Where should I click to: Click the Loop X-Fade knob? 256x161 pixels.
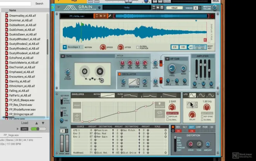tap(67, 72)
